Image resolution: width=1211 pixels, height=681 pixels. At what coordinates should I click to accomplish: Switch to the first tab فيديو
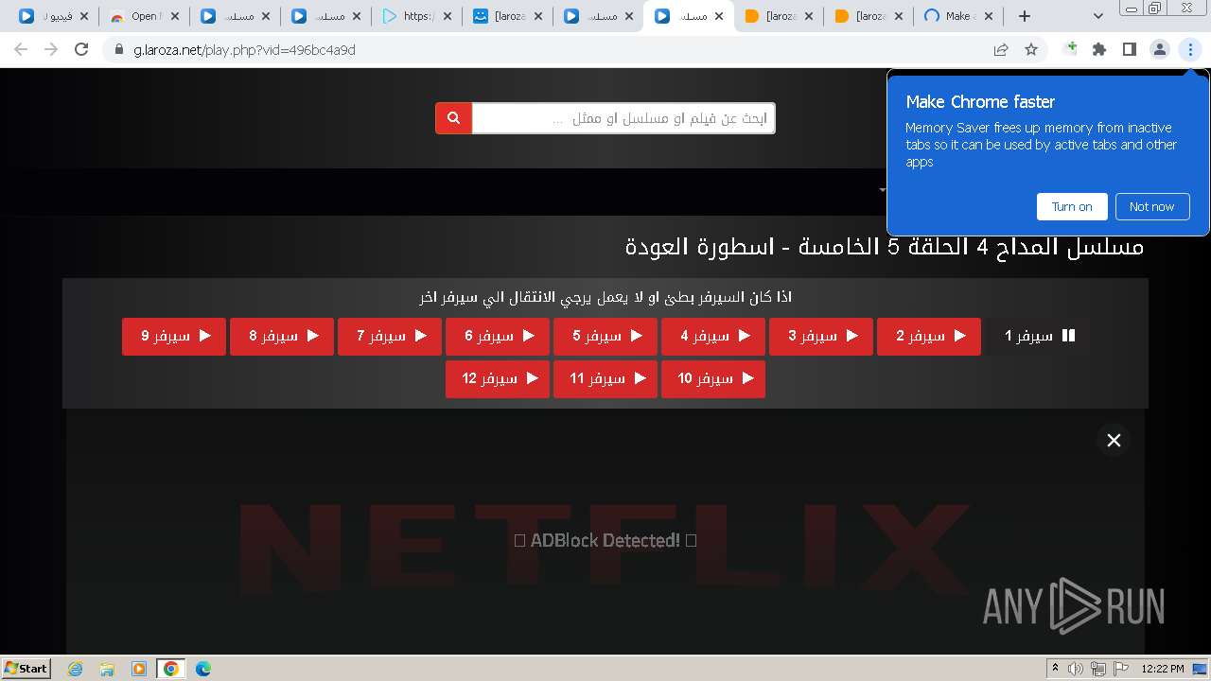pos(53,16)
